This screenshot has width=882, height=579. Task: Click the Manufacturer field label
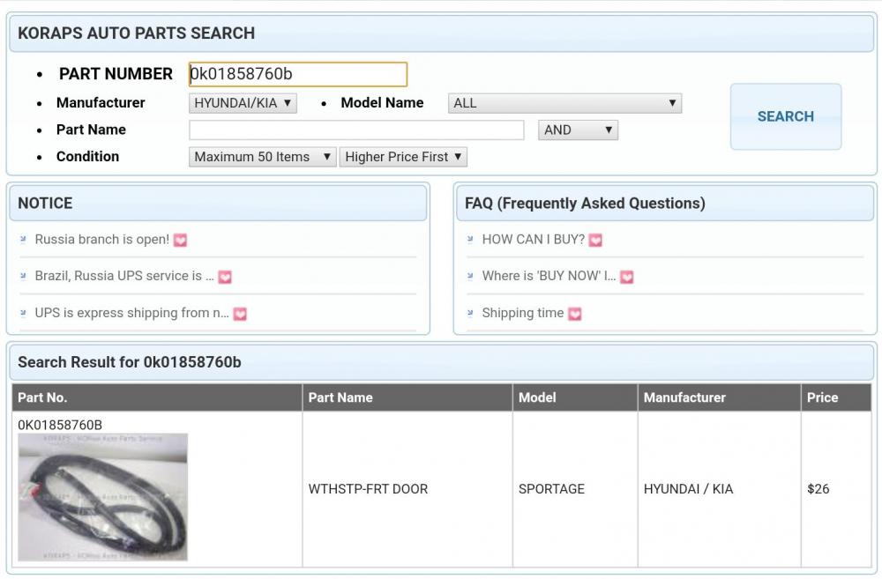pos(101,103)
